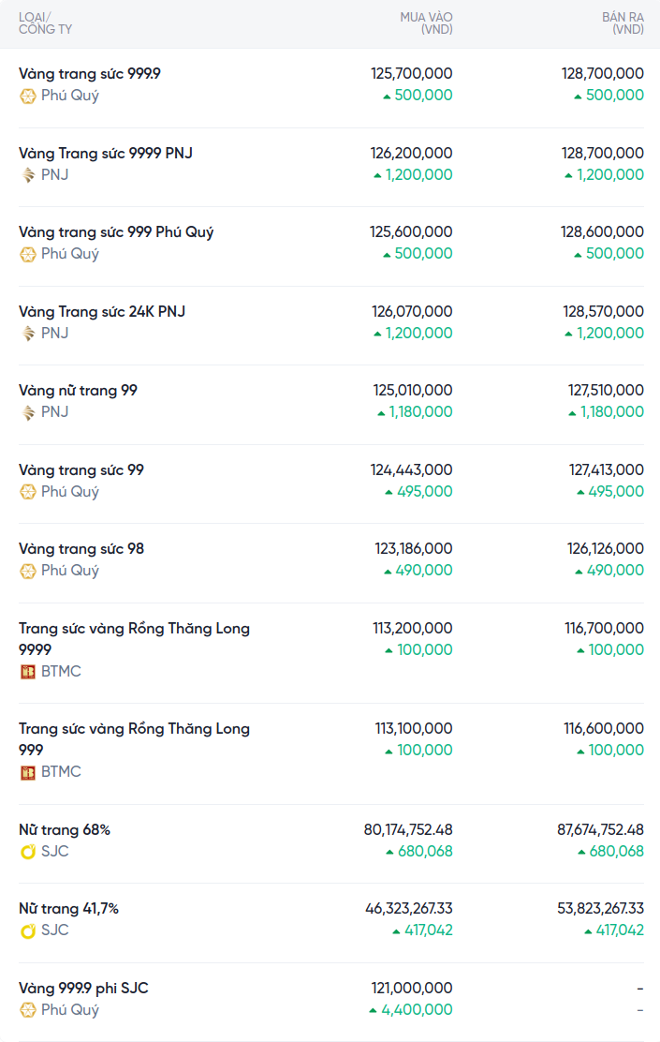The height and width of the screenshot is (1042, 660).
Task: Click the SJC logo under Nữ trang 41,7%
Action: tap(28, 930)
